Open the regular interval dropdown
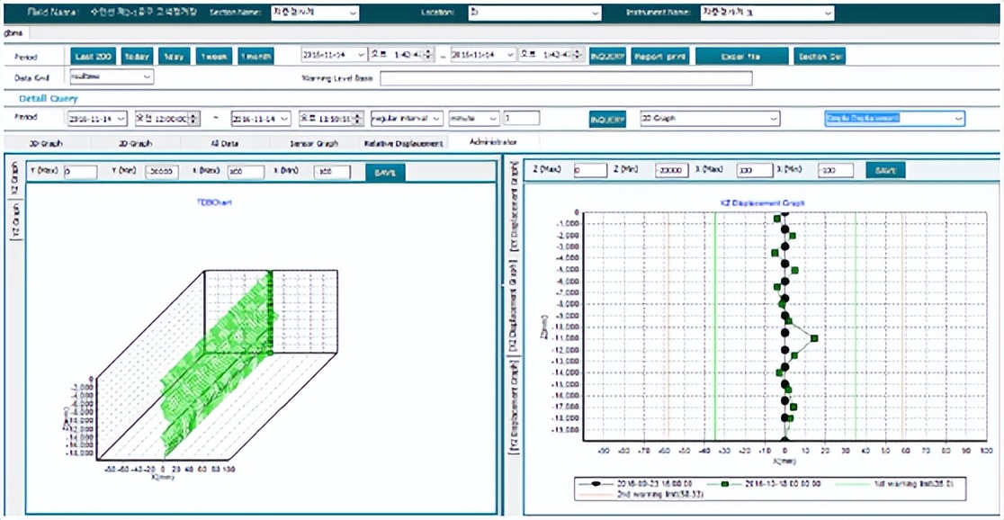Viewport: 1004px width, 520px height. click(407, 118)
